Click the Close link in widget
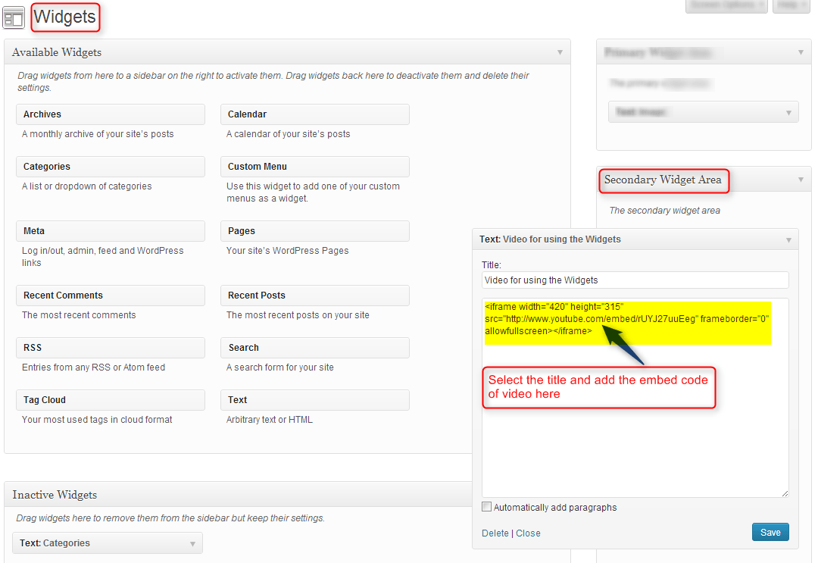The width and height of the screenshot is (818, 563). (528, 533)
